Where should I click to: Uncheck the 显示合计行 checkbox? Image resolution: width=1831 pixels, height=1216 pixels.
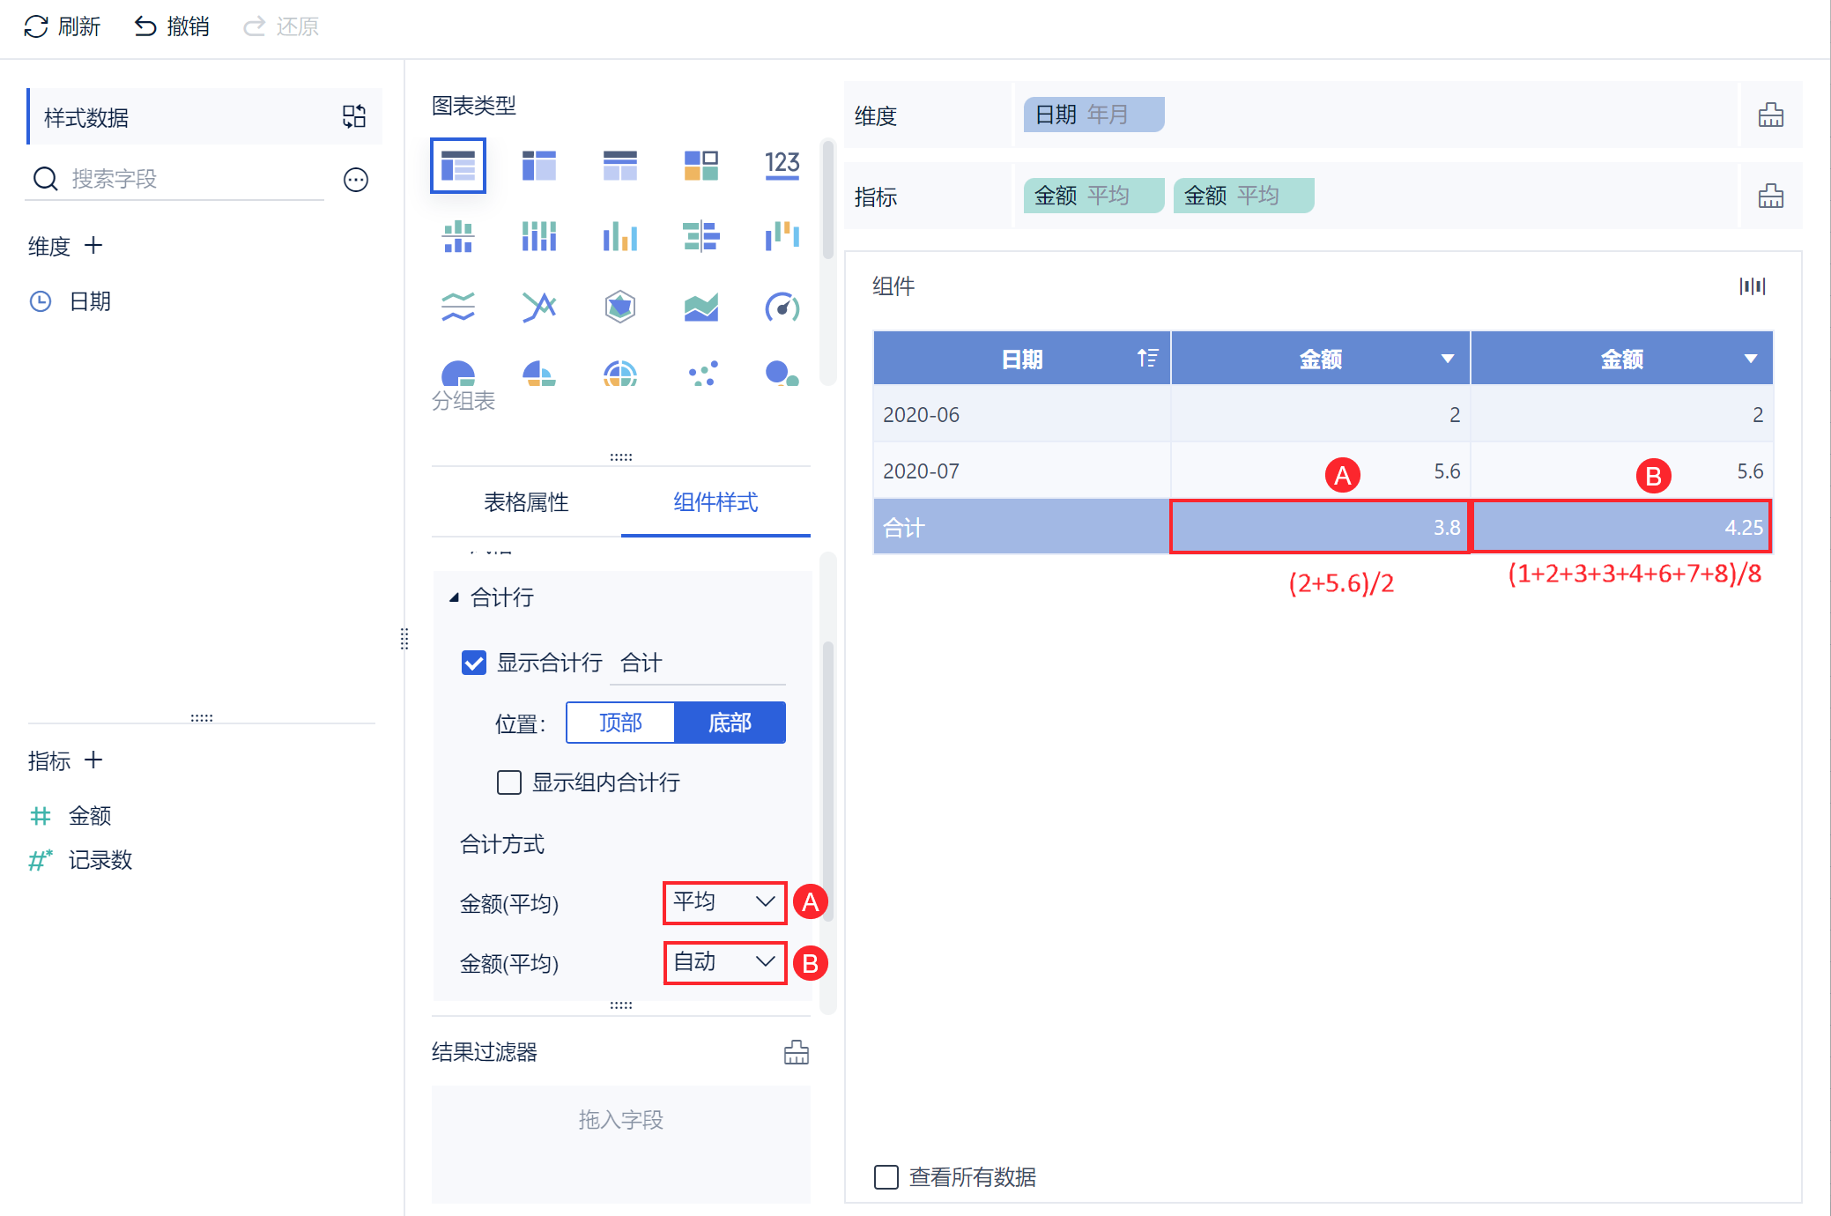click(x=473, y=663)
